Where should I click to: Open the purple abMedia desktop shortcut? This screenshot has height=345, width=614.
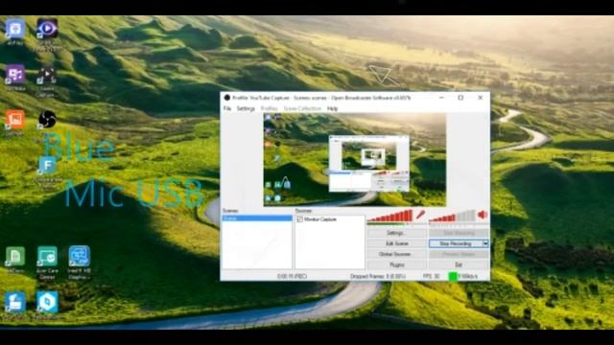[15, 75]
